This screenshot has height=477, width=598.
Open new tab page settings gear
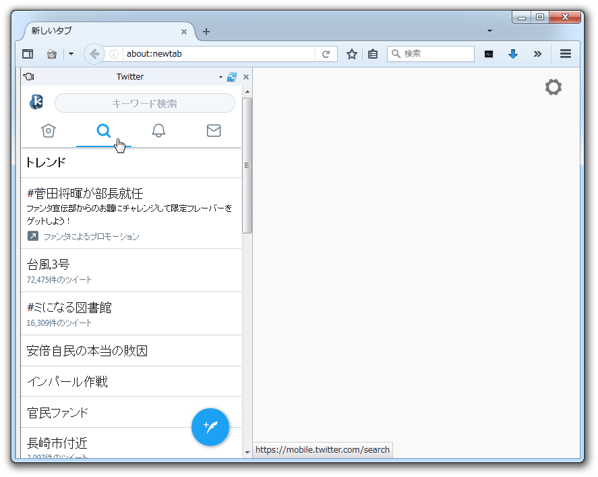tap(554, 88)
